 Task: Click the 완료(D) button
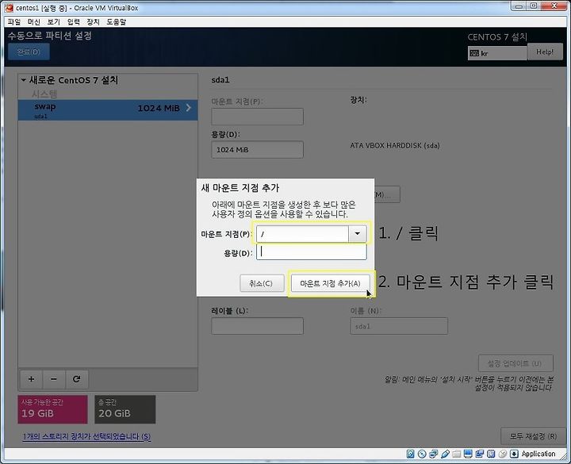pos(29,52)
